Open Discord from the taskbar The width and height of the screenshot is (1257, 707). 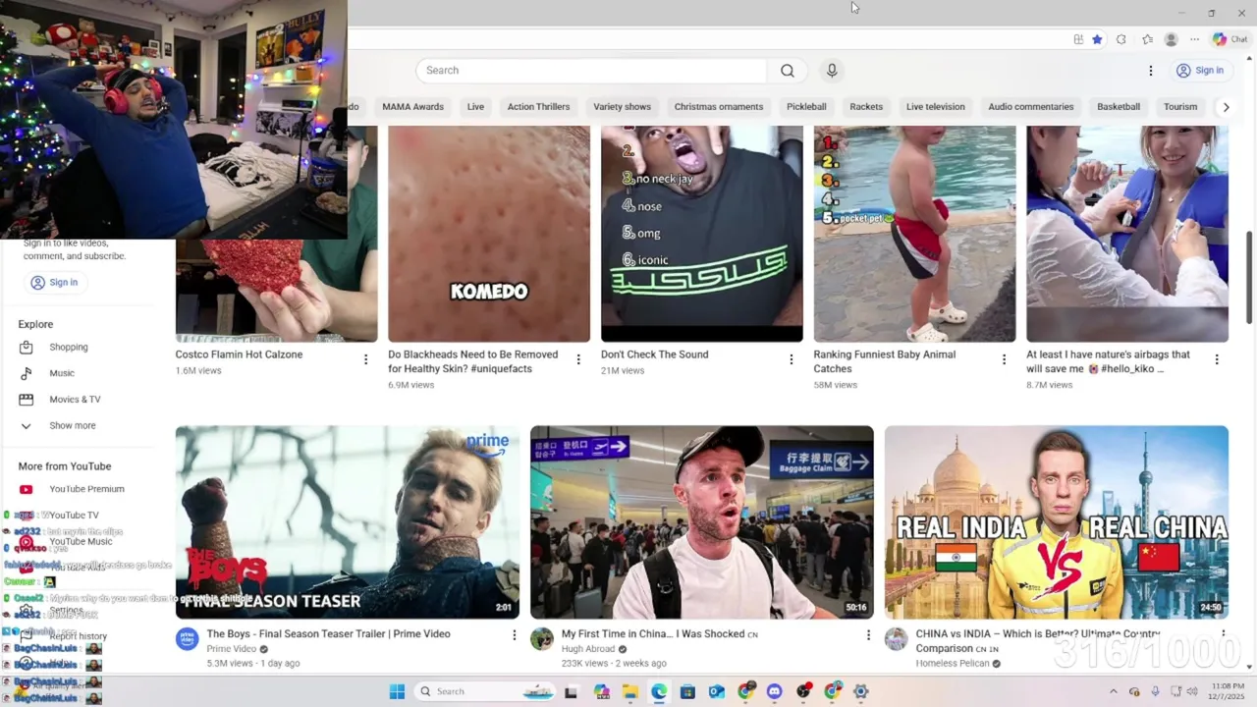click(774, 691)
